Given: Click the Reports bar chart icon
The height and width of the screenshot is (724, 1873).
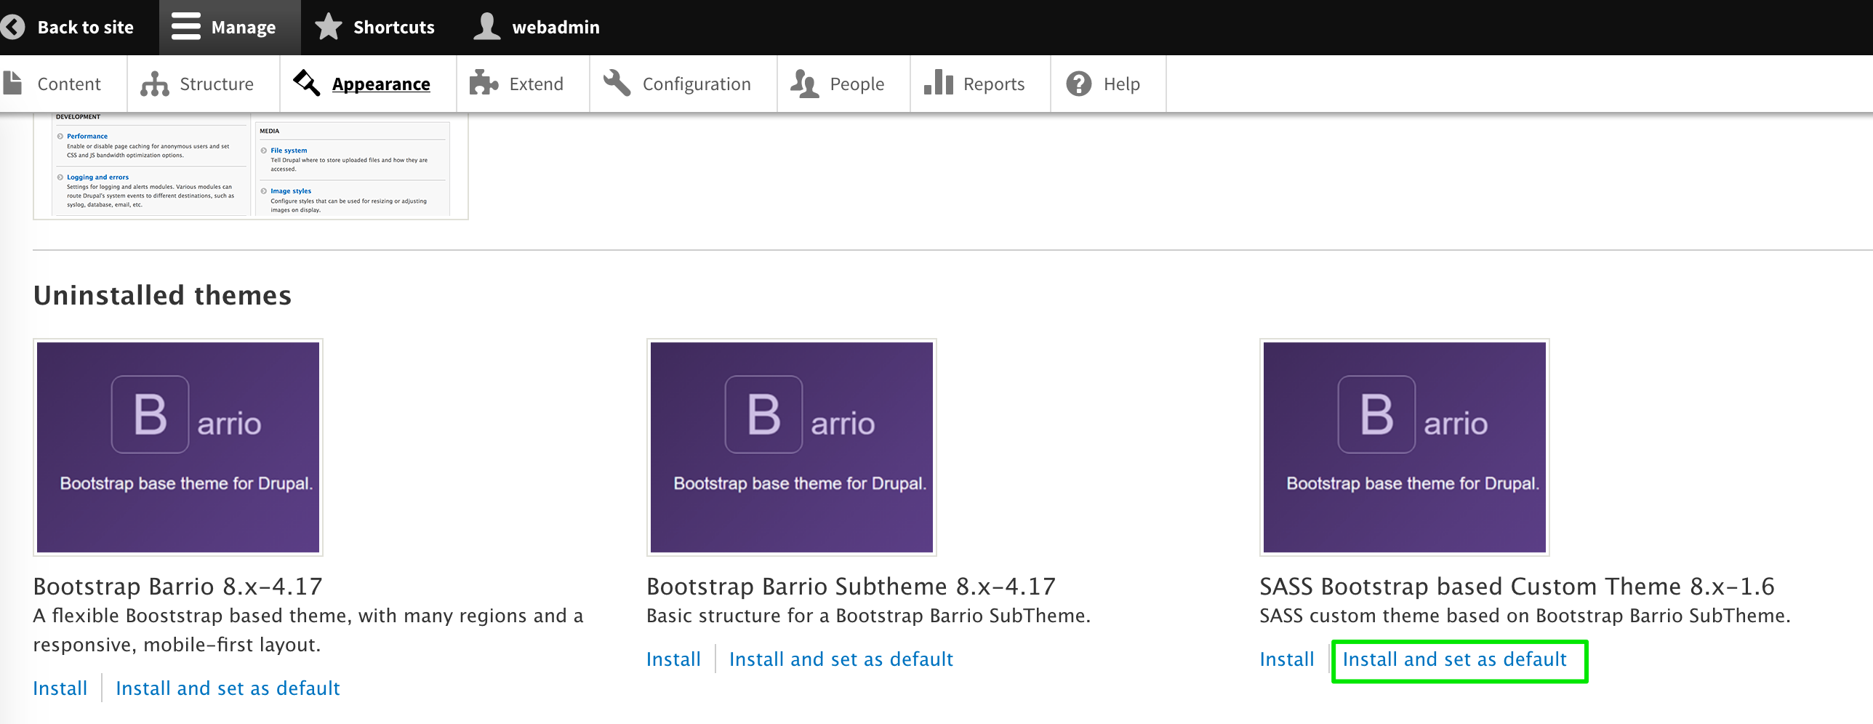Looking at the screenshot, I should click(938, 83).
